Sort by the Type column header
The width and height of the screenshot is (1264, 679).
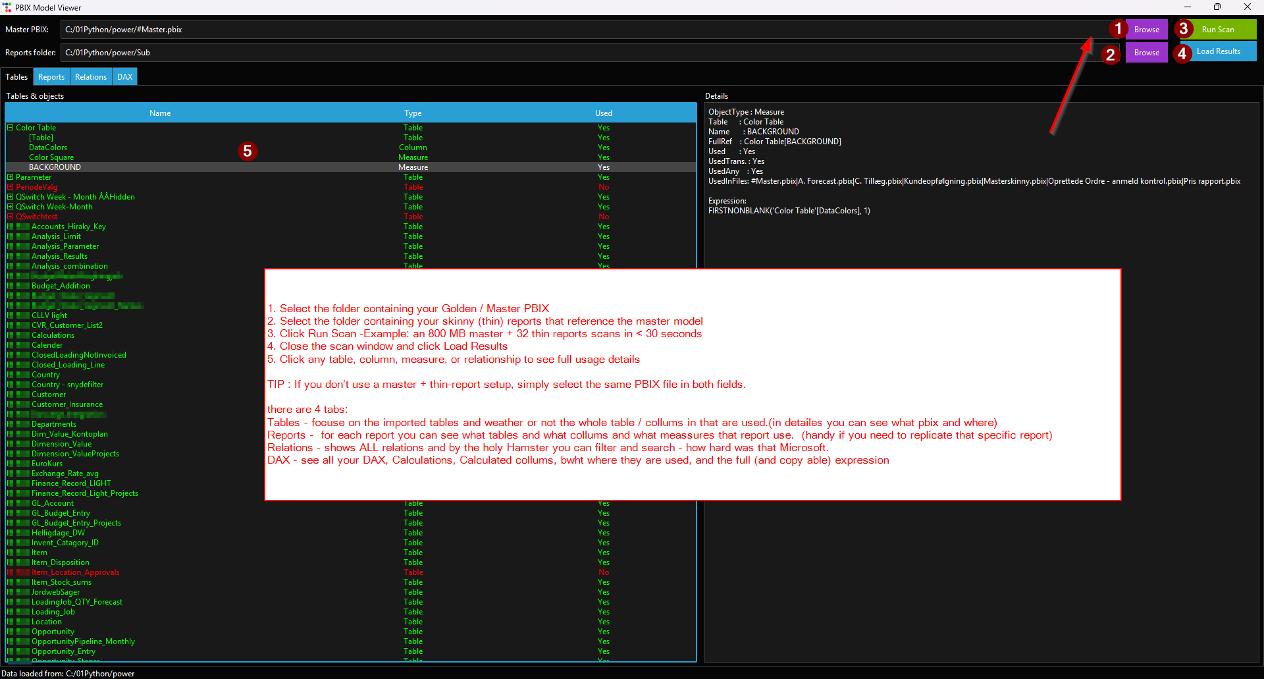pos(413,113)
